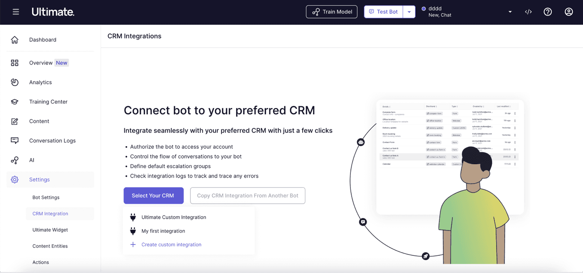Click Create custom integration link
Screen dimensions: 583x273
(x=171, y=245)
